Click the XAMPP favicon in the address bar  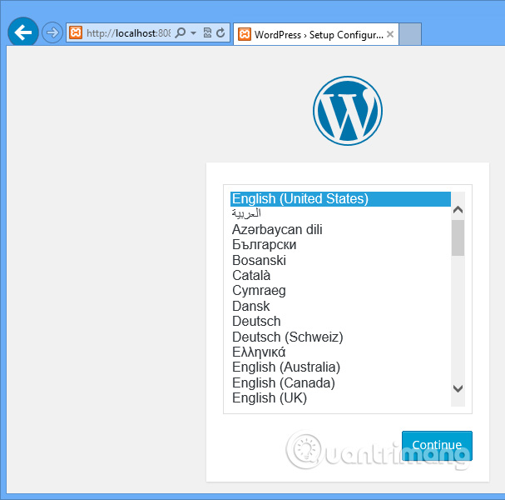pyautogui.click(x=76, y=32)
